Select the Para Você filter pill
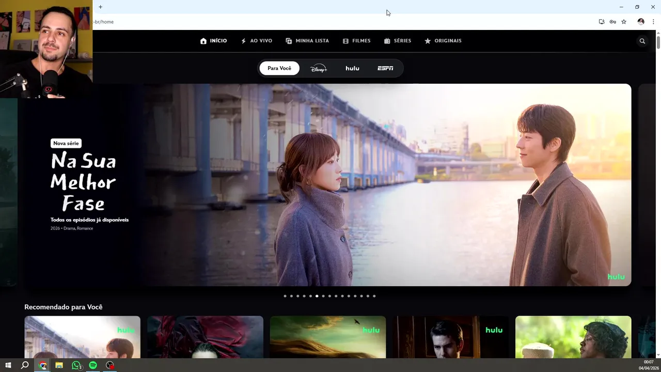 (x=279, y=68)
